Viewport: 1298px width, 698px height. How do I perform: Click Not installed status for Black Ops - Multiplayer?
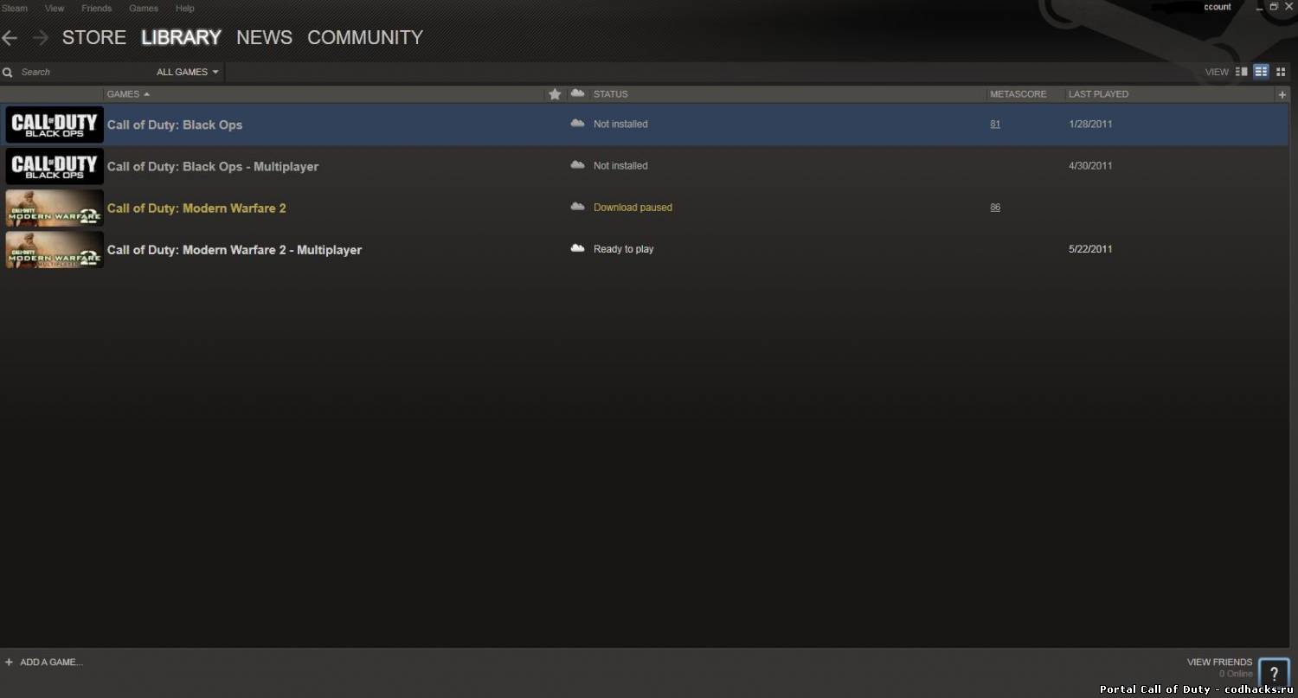620,165
